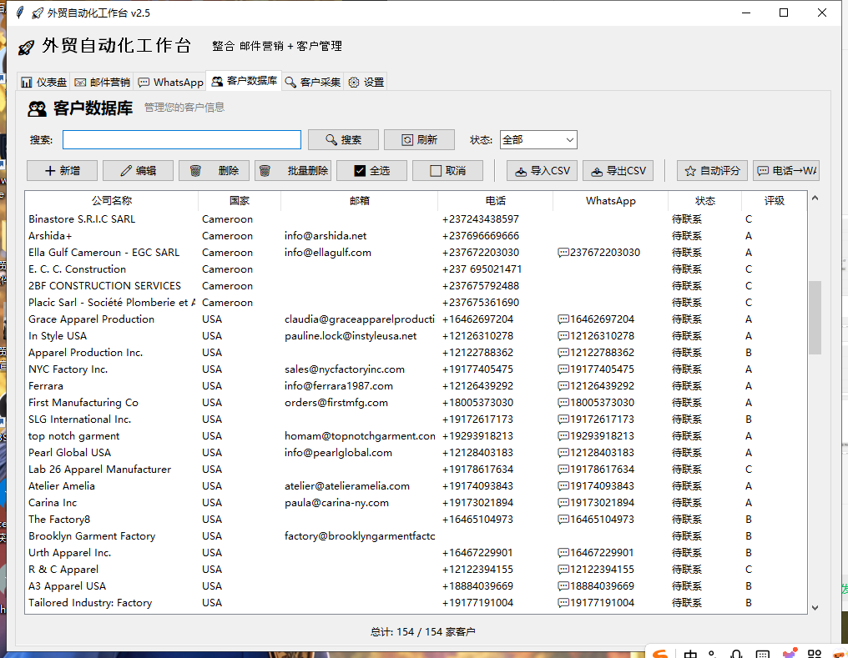
Task: Select the Grace Apparel Production row
Action: 416,319
